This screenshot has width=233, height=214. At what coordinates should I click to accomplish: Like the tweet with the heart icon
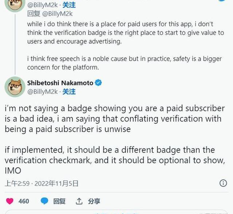pos(10,201)
